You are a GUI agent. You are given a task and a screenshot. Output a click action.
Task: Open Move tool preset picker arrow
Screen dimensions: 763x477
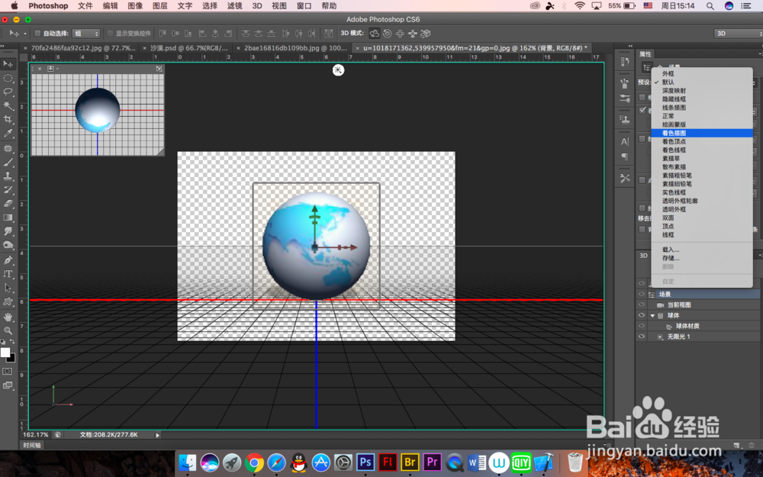(x=25, y=34)
